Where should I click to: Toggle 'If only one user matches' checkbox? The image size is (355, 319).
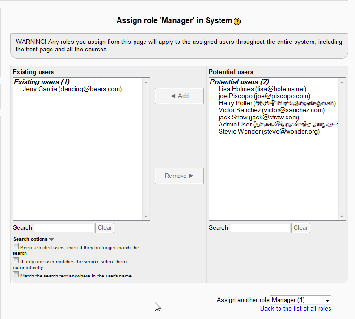(x=16, y=260)
